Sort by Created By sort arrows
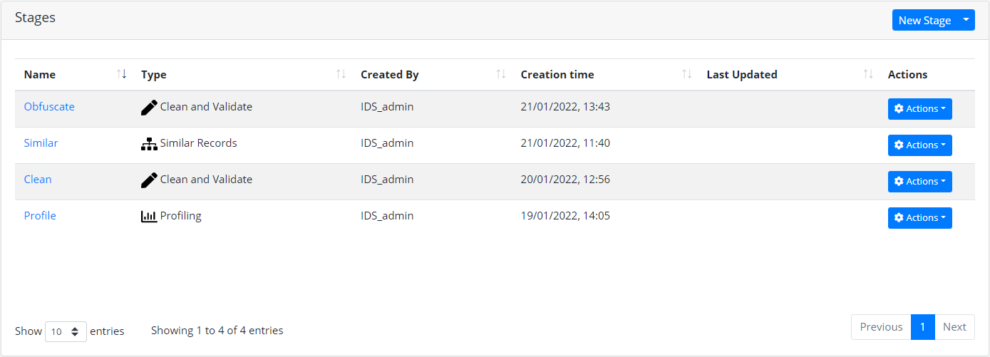 (x=501, y=74)
